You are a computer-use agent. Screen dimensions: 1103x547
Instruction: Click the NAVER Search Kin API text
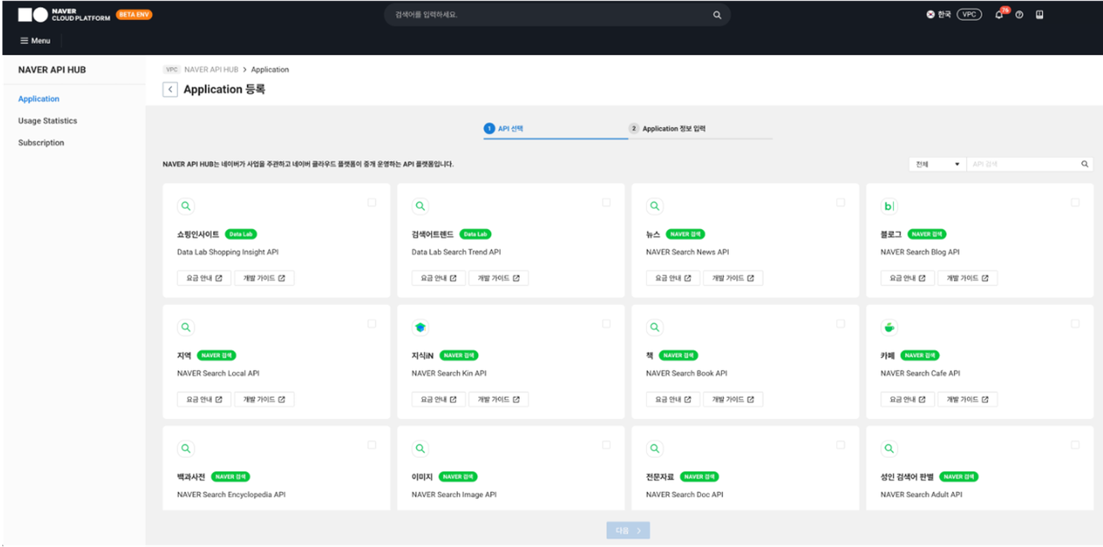pyautogui.click(x=449, y=373)
